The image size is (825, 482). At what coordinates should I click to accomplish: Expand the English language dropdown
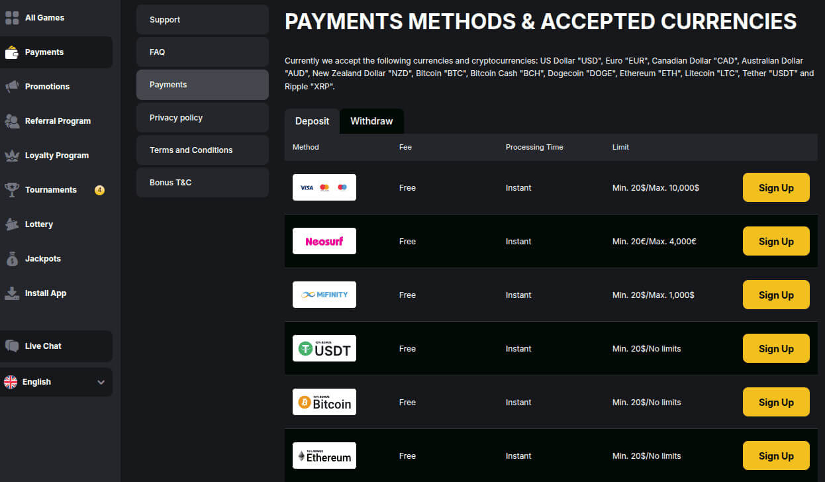[56, 382]
